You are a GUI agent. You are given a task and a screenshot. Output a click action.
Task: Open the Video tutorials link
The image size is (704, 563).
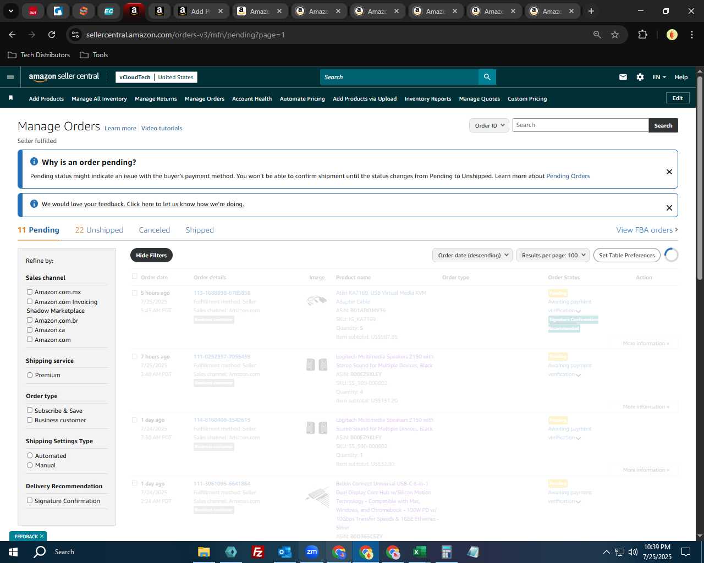pos(162,128)
